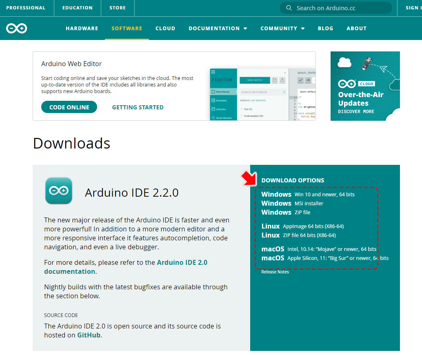Viewport: 422px width, 355px height.
Task: Click the Downloads heading
Action: (x=71, y=143)
